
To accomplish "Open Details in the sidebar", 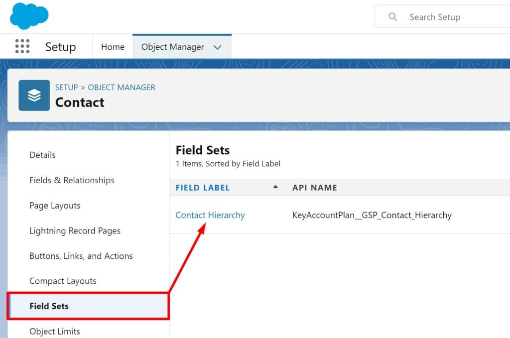I will (43, 155).
